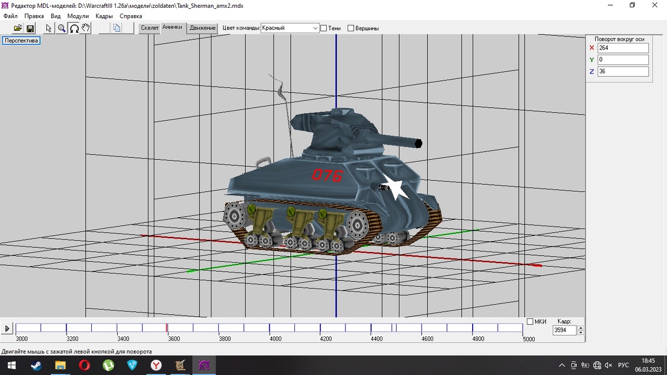This screenshot has height=375, width=667.
Task: Enable the Тени (shadows) checkbox
Action: tap(324, 28)
